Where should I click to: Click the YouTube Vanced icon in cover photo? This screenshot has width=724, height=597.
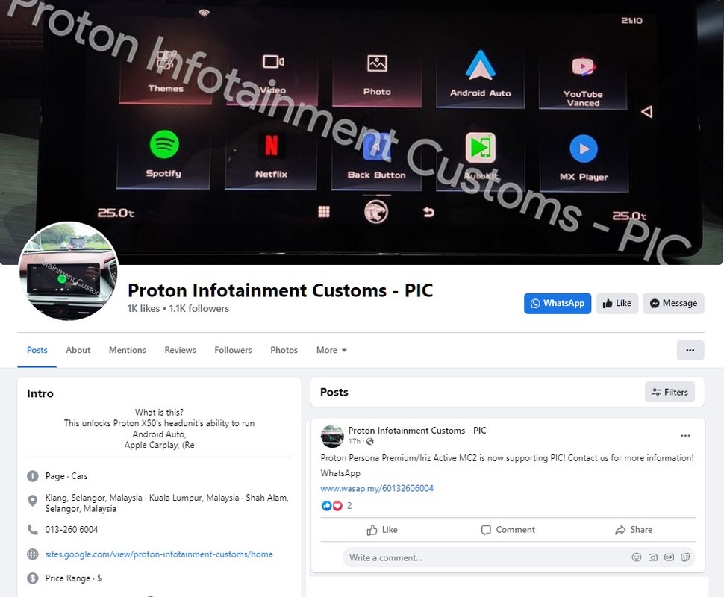coord(583,67)
